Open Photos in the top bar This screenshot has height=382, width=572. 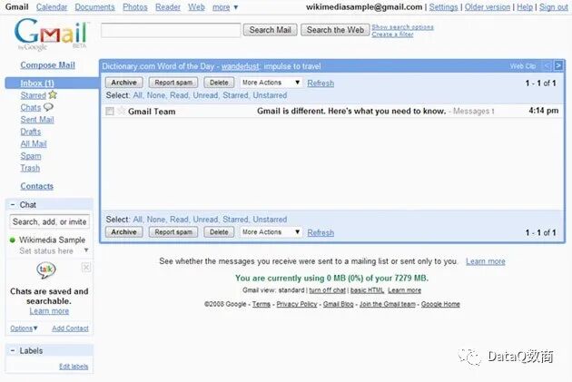tap(135, 7)
